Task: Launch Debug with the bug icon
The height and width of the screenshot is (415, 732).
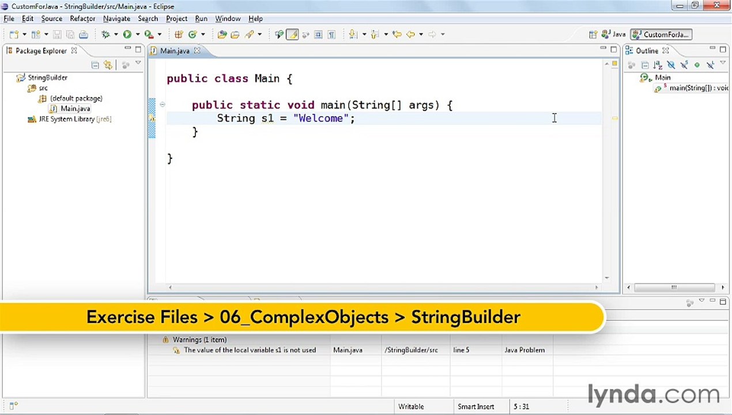Action: [x=105, y=35]
